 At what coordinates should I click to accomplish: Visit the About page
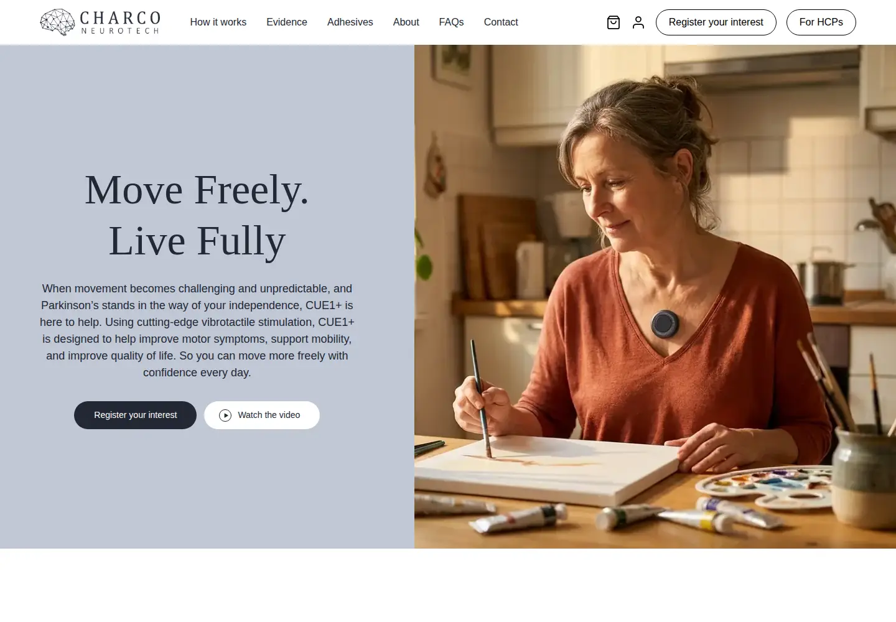[406, 22]
